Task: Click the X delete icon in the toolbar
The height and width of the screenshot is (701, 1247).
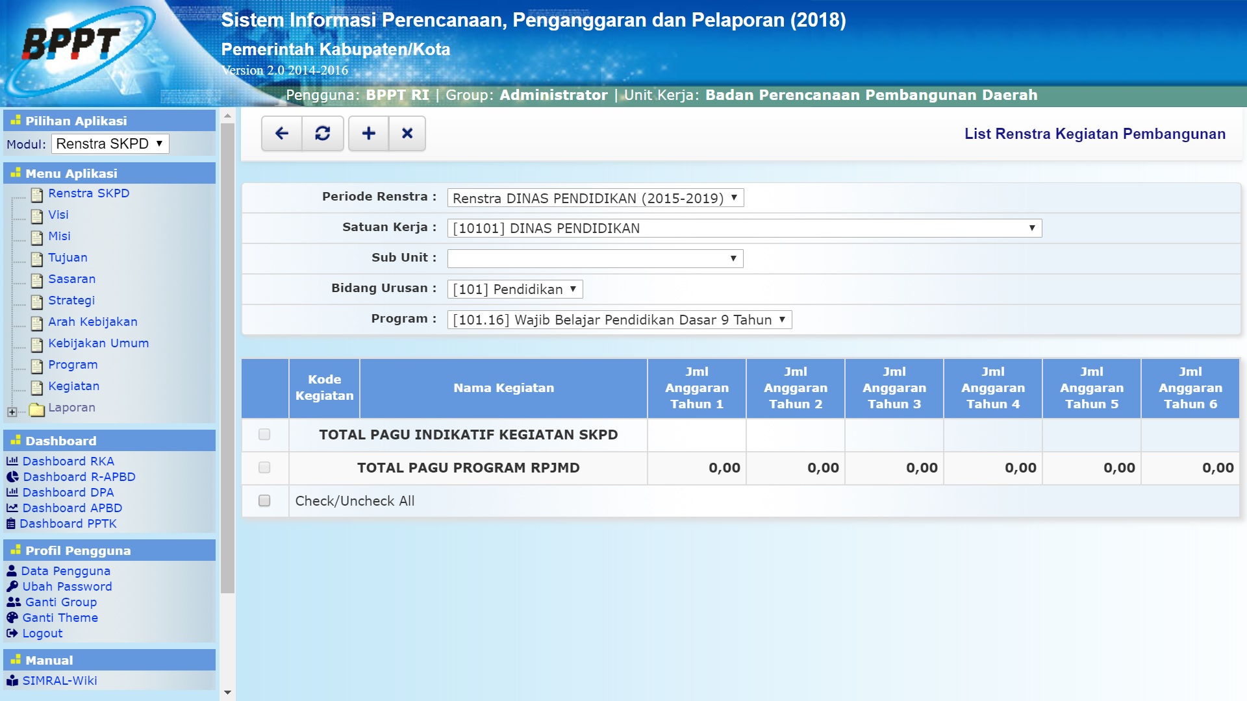Action: (x=407, y=133)
